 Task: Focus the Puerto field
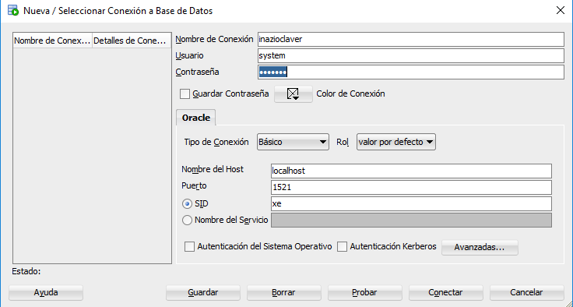(x=411, y=187)
